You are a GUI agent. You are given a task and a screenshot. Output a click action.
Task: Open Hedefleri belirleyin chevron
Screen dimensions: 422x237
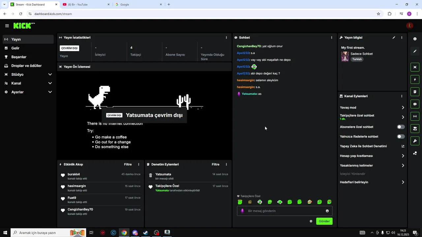click(x=403, y=182)
